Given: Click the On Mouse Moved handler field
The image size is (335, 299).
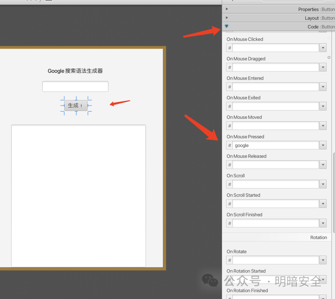Looking at the screenshot, I should pos(276,126).
